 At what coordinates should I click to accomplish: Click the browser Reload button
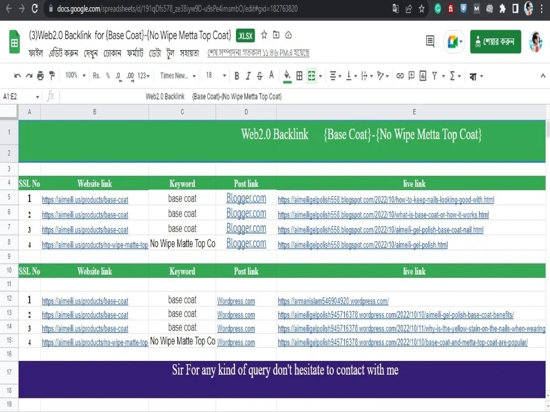click(34, 8)
